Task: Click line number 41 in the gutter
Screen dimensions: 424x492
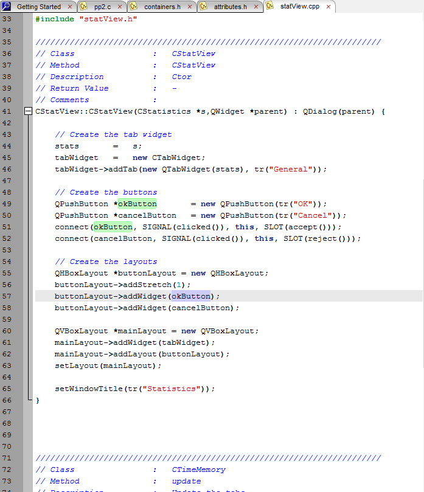Action: coord(7,111)
